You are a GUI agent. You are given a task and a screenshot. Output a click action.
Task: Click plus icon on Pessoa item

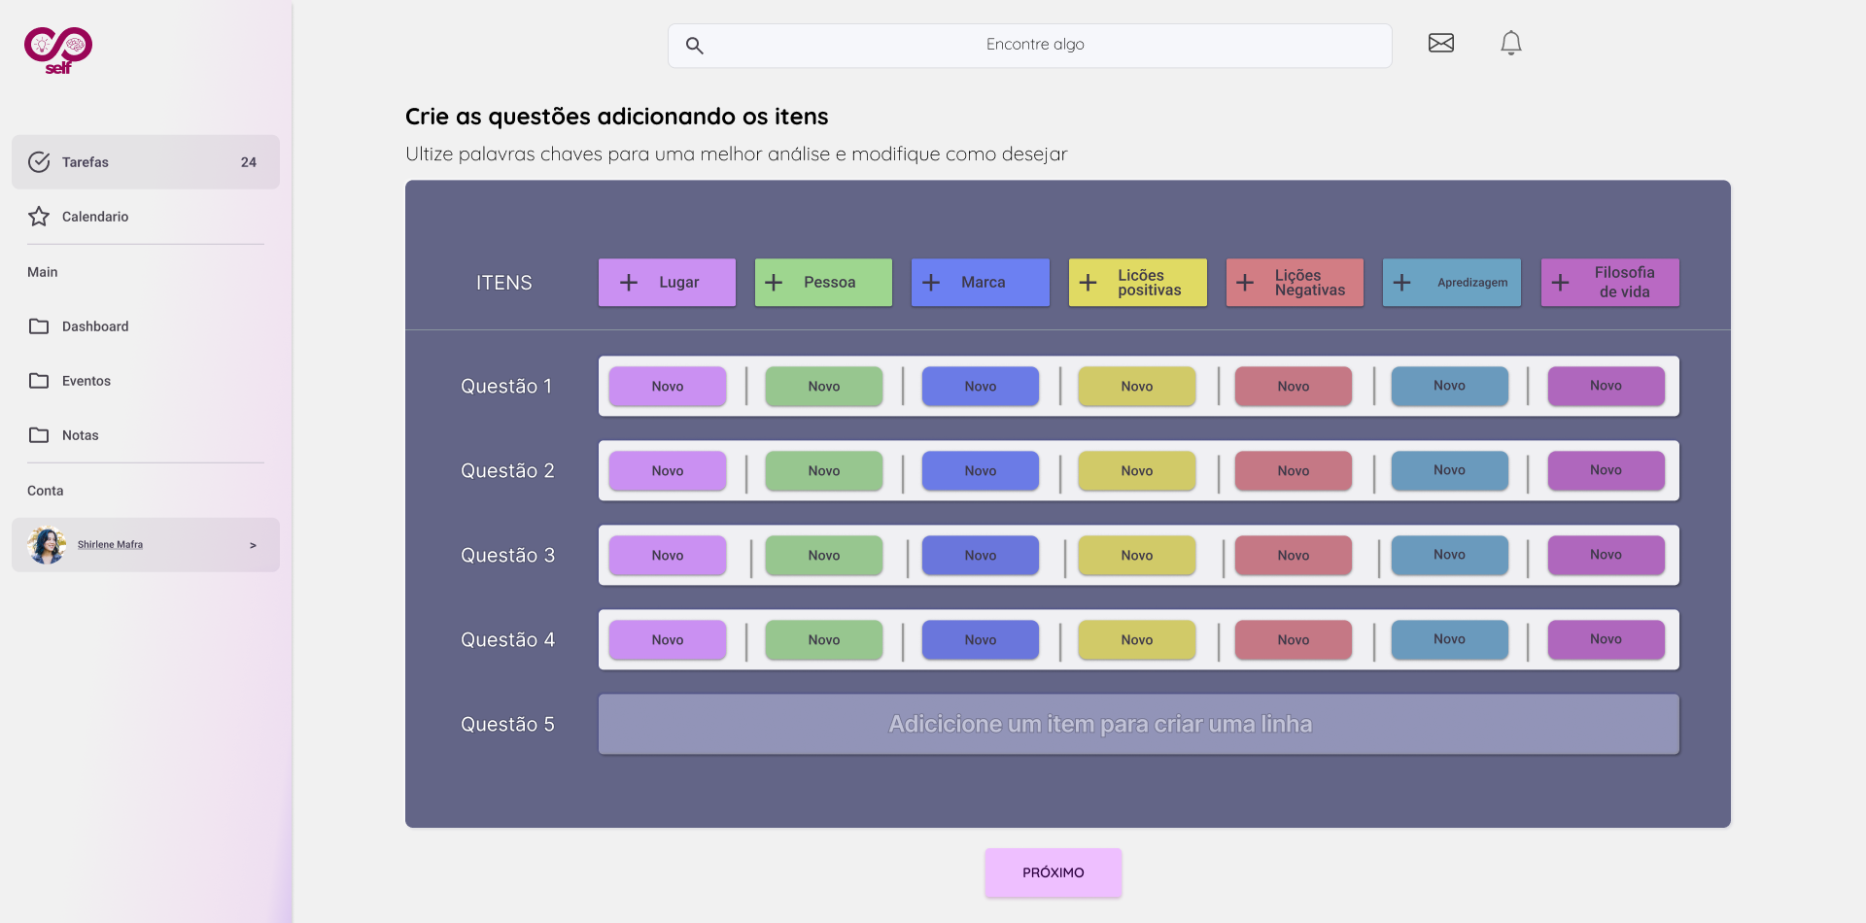click(774, 283)
